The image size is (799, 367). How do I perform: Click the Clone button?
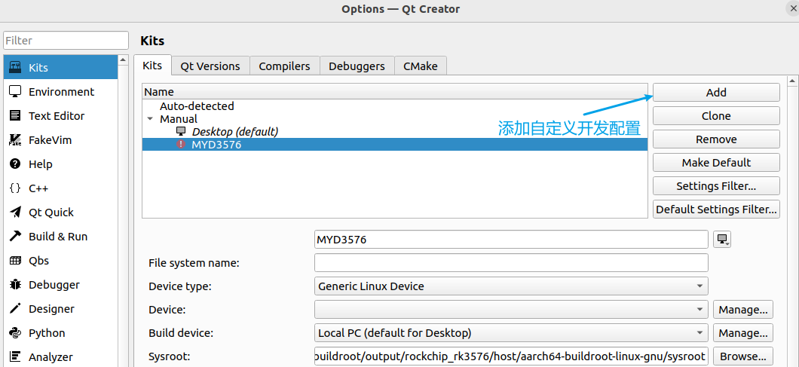click(x=716, y=116)
